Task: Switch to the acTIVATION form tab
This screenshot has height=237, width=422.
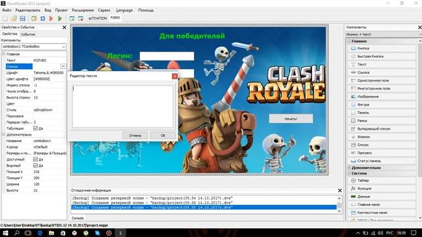Action: click(98, 18)
